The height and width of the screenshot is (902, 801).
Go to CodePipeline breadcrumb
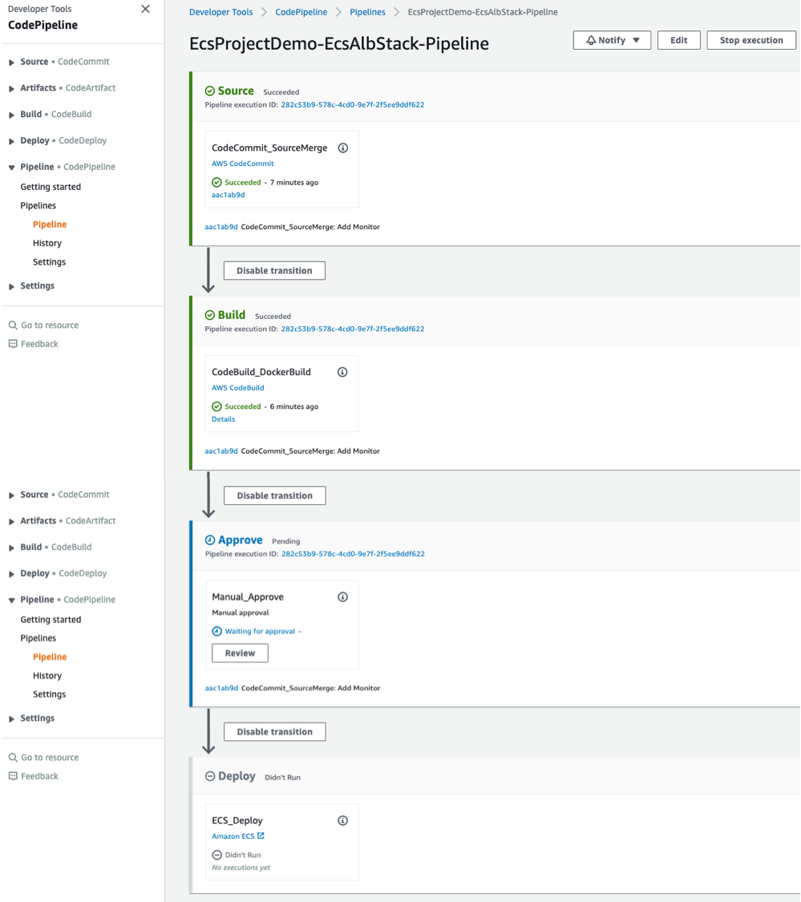[x=301, y=12]
